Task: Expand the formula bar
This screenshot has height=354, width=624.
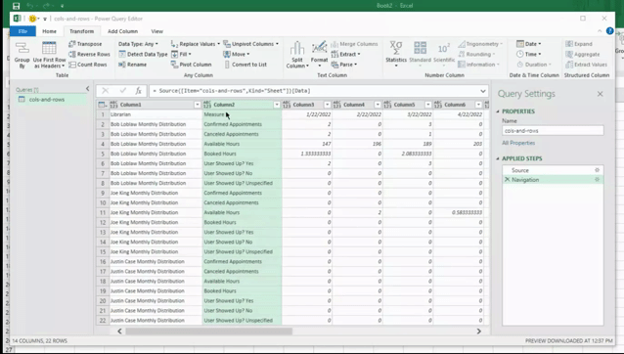Action: coord(483,91)
